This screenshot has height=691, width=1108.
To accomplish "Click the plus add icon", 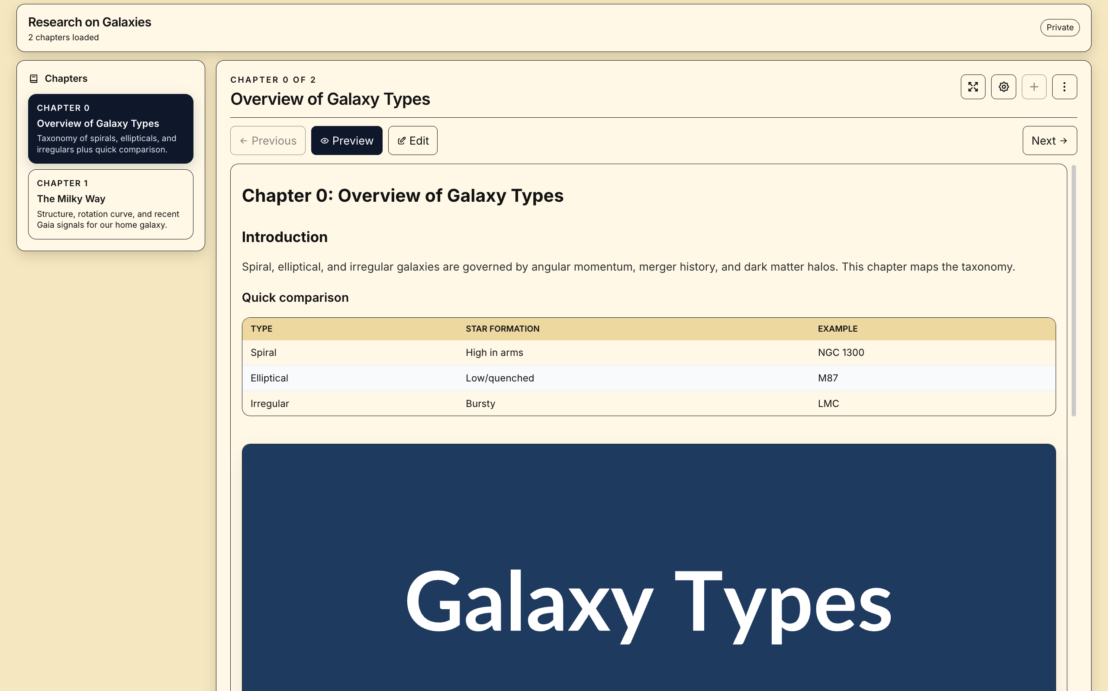I will [x=1034, y=87].
